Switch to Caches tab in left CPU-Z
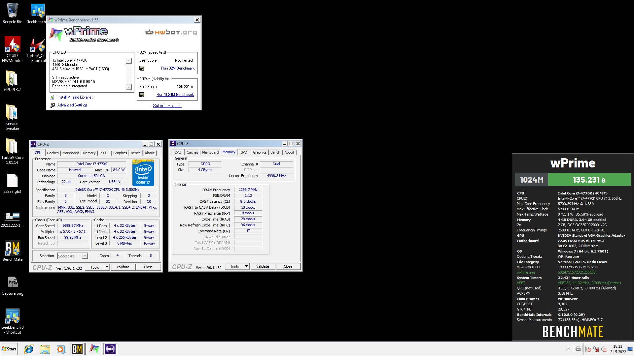 (53, 153)
